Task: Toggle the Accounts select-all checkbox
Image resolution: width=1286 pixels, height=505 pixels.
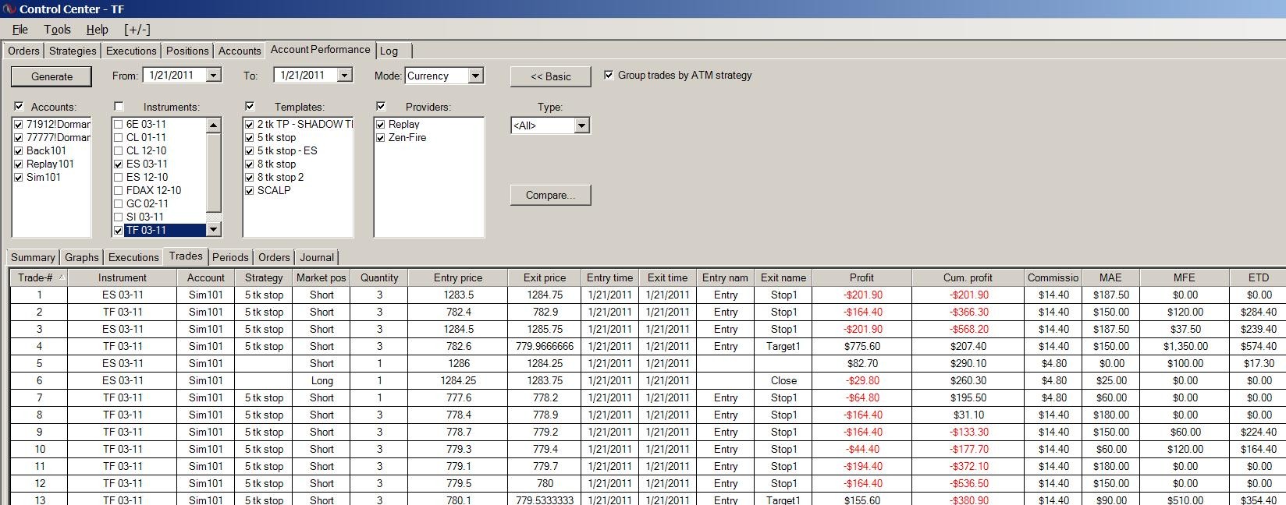Action: 19,106
